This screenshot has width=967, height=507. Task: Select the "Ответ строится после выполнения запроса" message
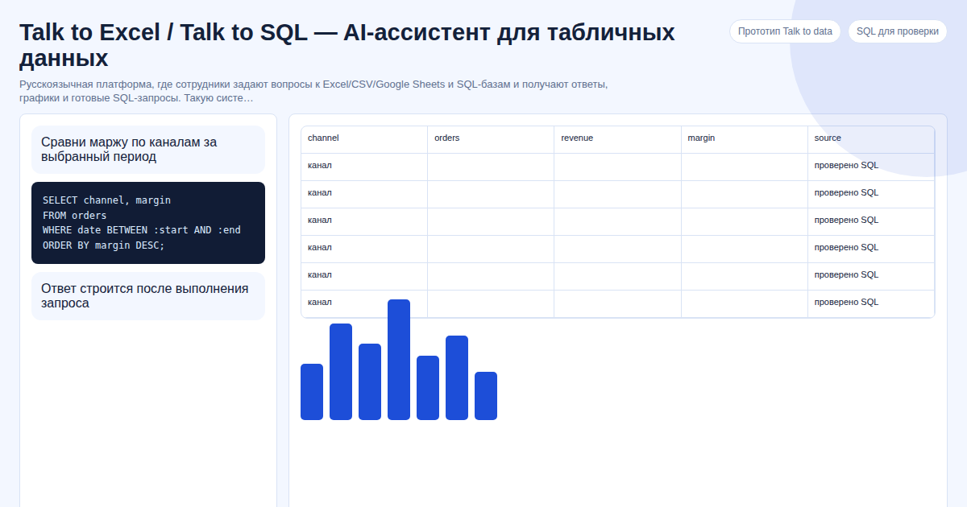[148, 296]
